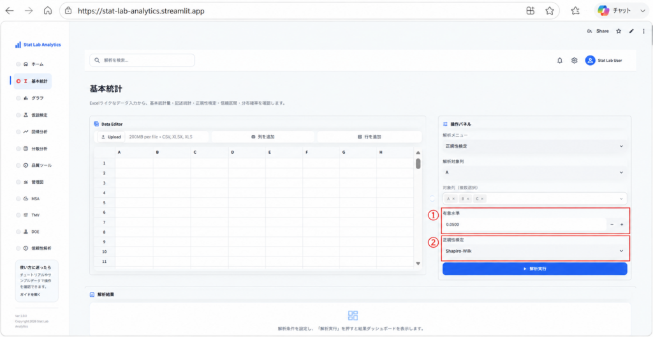The image size is (653, 337).
Task: Click column header D in the data grid
Action: [x=247, y=153]
